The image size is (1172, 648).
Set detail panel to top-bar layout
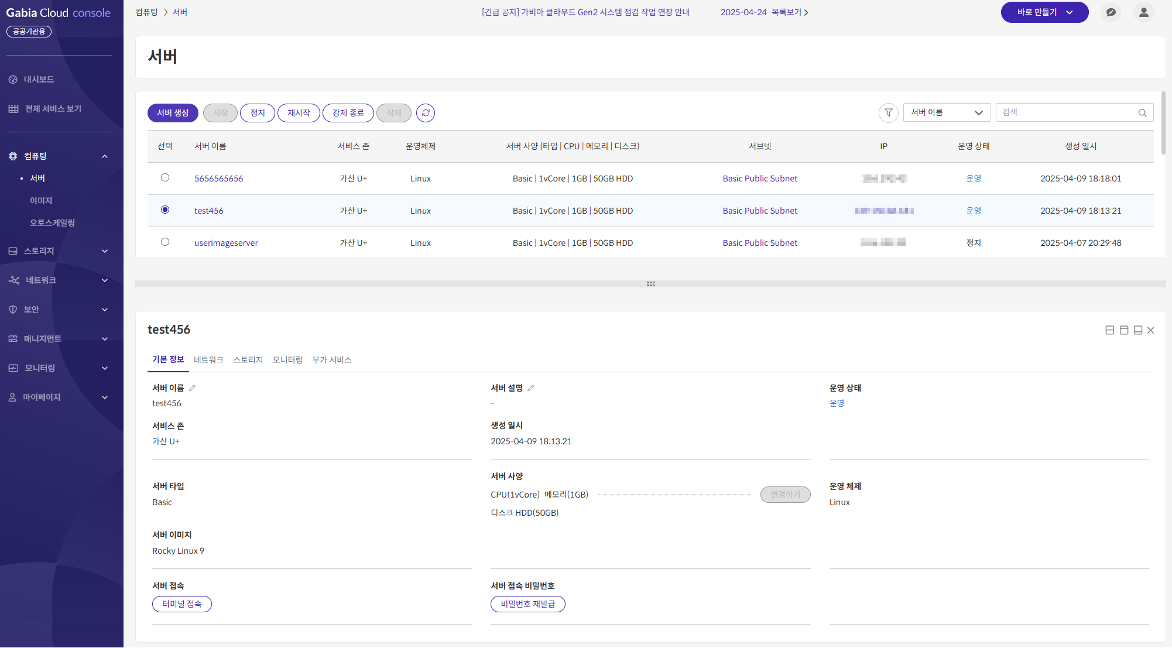point(1124,331)
